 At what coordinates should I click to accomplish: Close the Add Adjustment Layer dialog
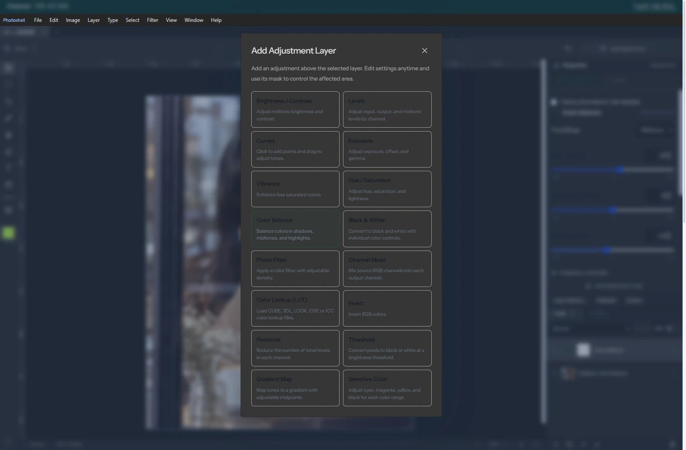[424, 51]
